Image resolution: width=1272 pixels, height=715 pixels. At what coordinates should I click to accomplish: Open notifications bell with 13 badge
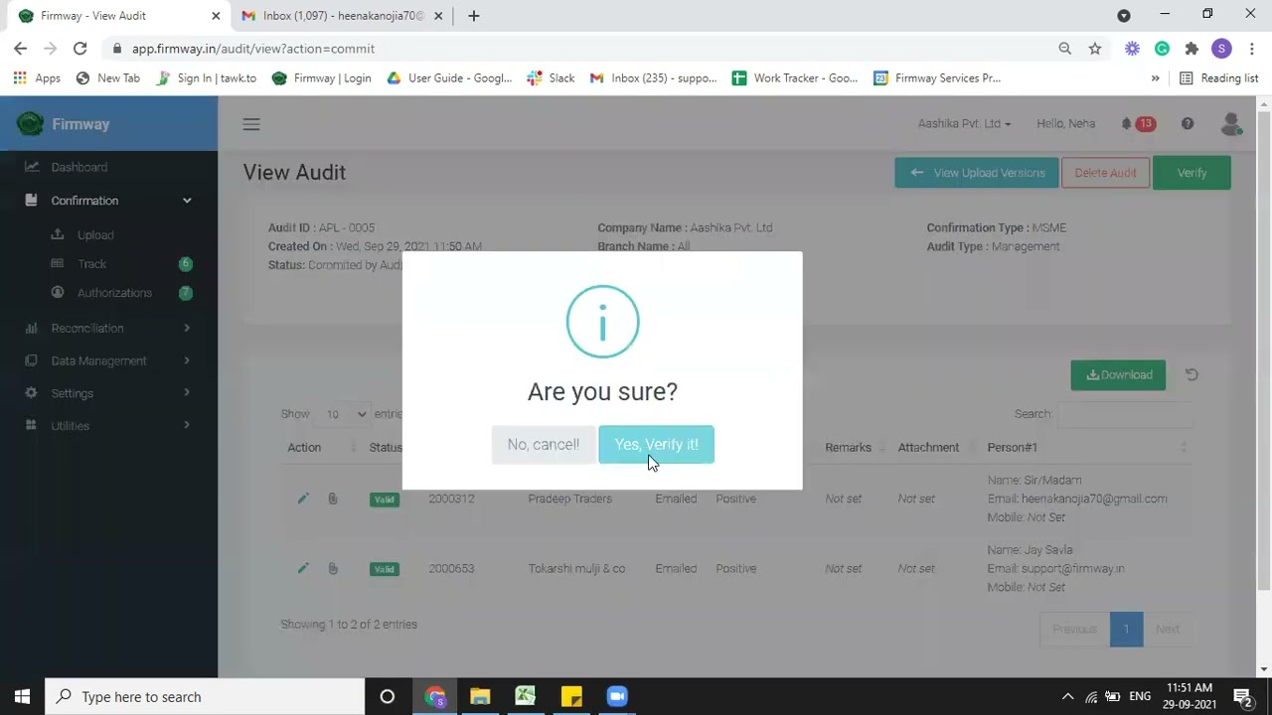(x=1137, y=124)
